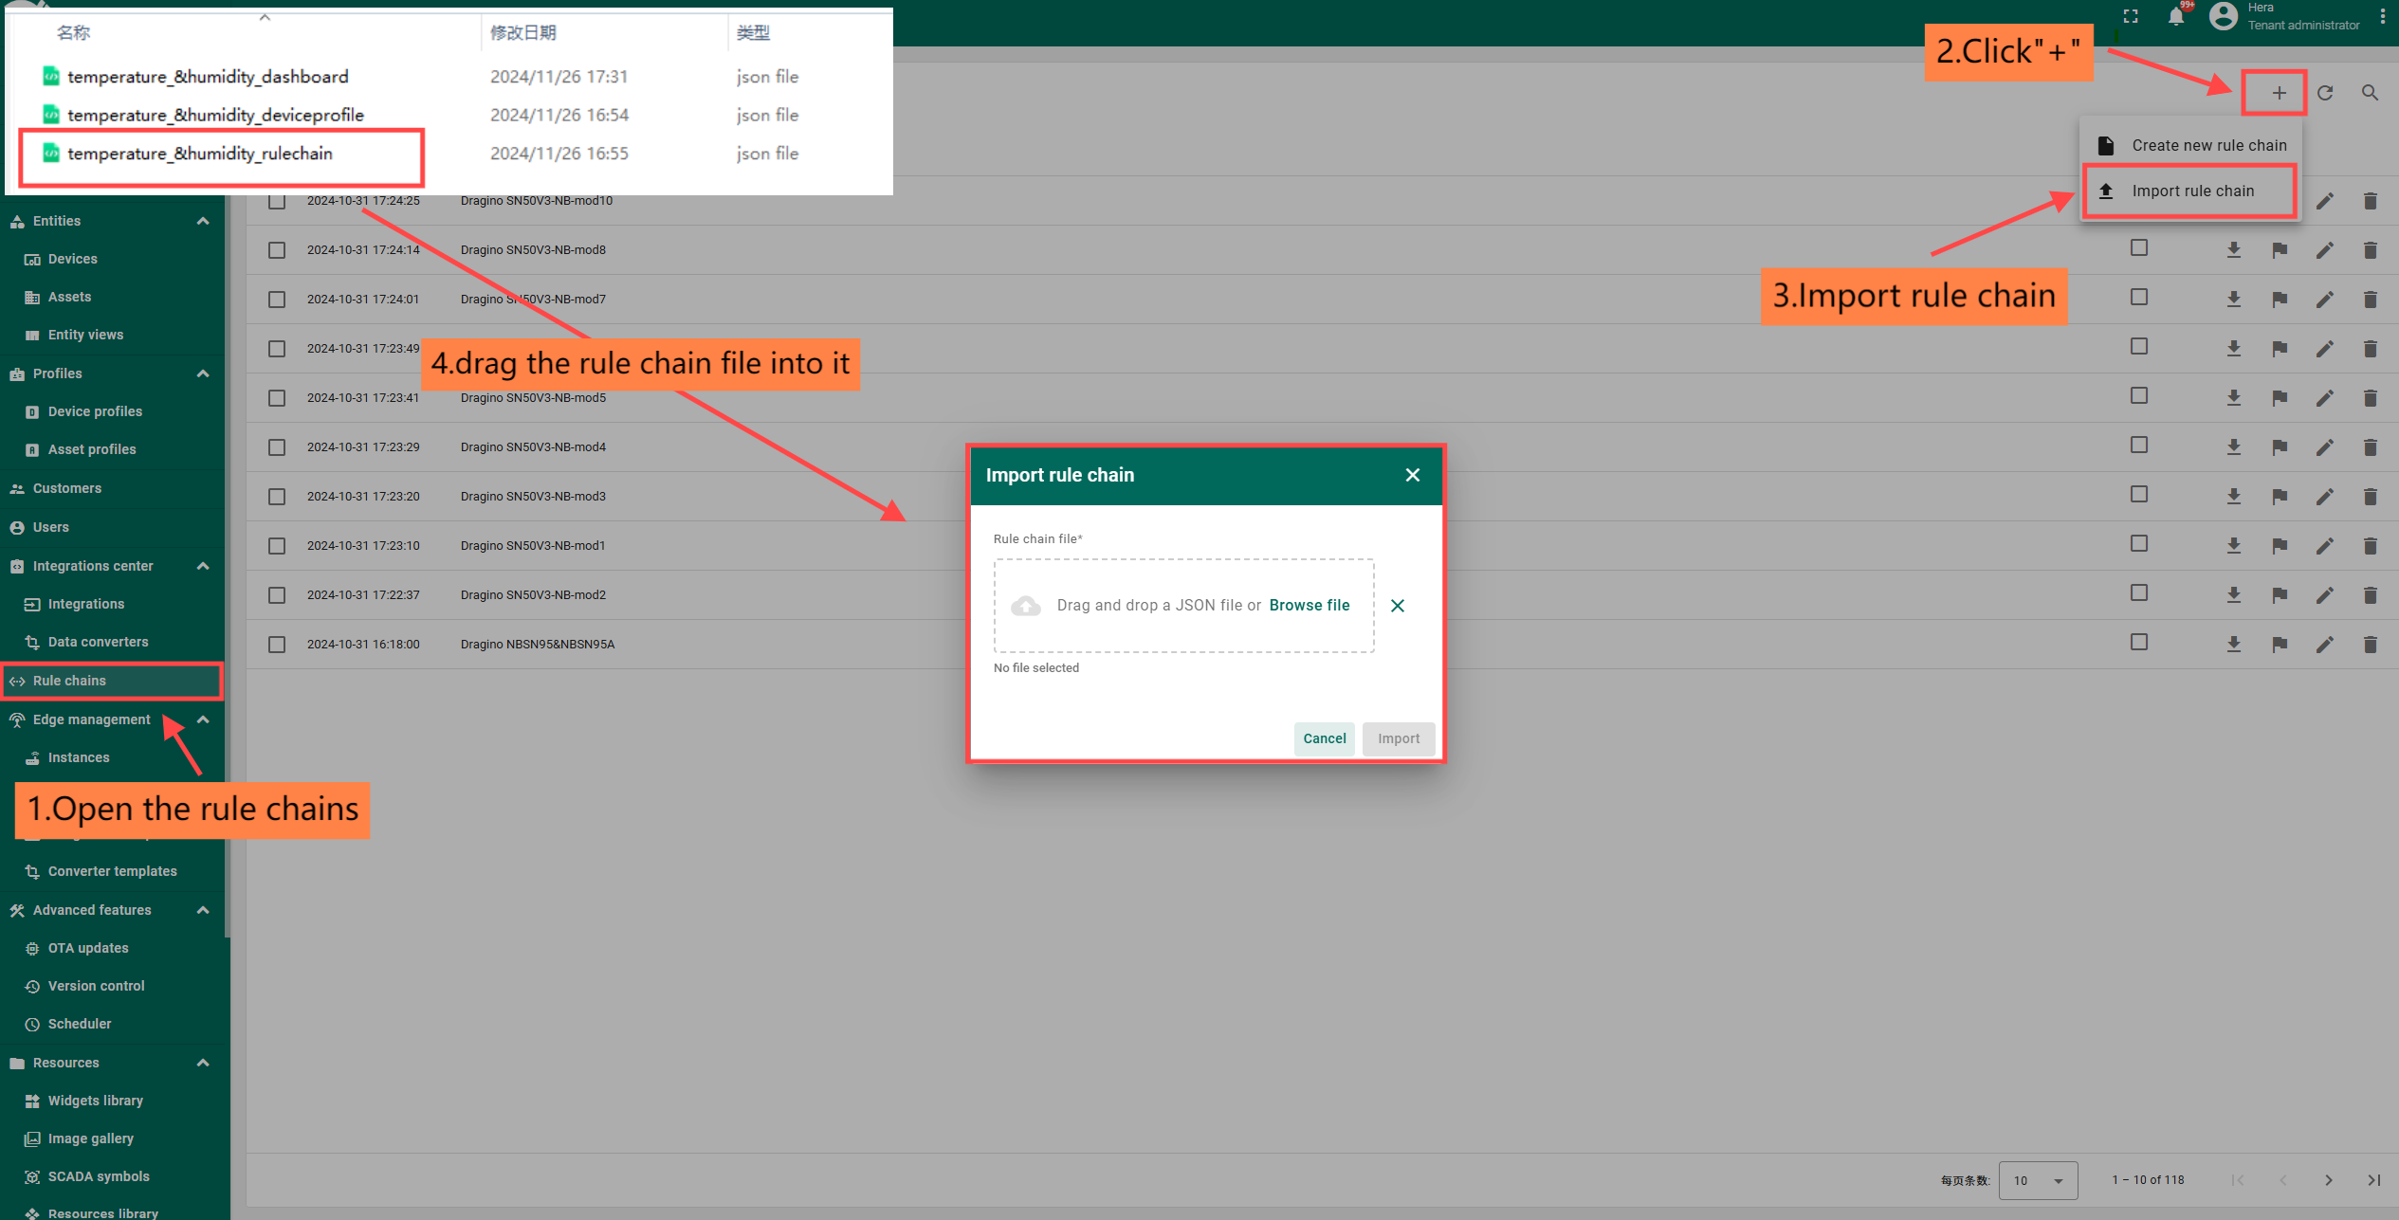The height and width of the screenshot is (1220, 2399).
Task: Choose Import rule chain menu entry
Action: pyautogui.click(x=2192, y=191)
